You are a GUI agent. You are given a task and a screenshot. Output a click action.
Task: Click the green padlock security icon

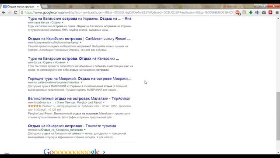point(22,12)
